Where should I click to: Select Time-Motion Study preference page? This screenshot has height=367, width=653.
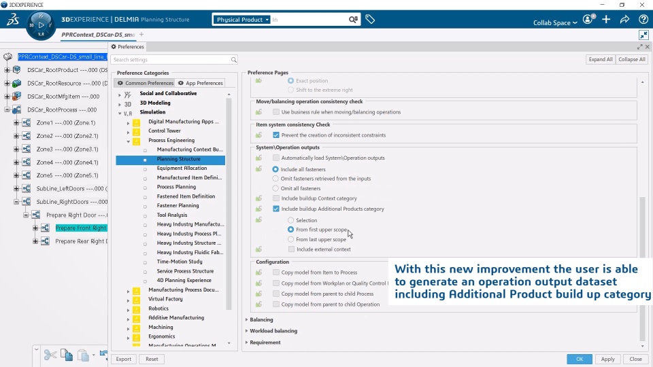point(180,261)
